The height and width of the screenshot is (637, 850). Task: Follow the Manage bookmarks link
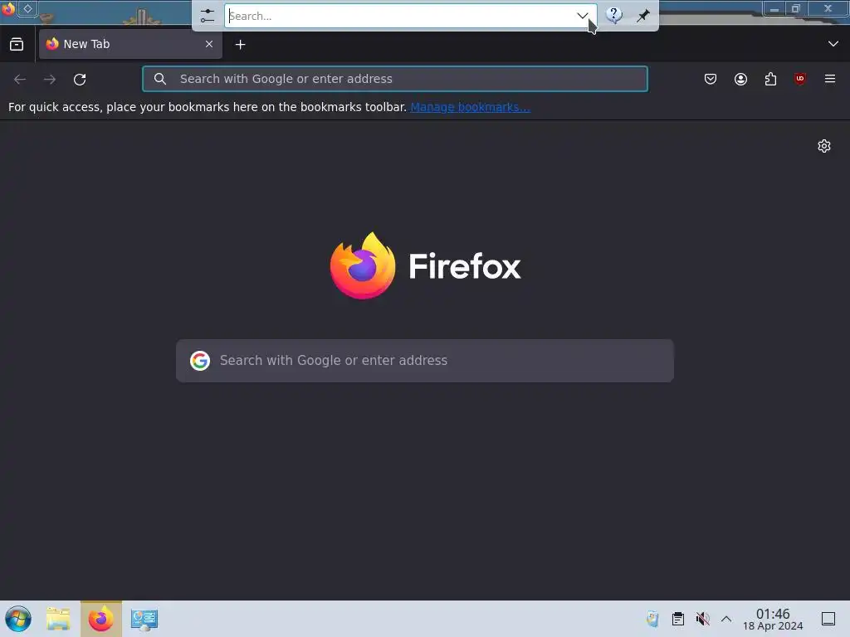[470, 107]
